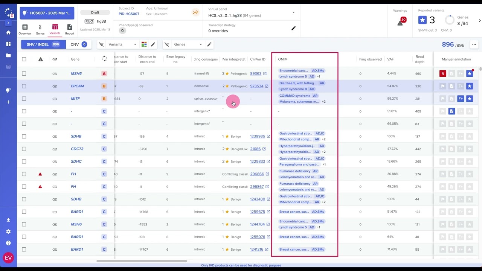The height and width of the screenshot is (271, 482).
Task: Click the colored grid icon in the filter bar
Action: [x=144, y=44]
